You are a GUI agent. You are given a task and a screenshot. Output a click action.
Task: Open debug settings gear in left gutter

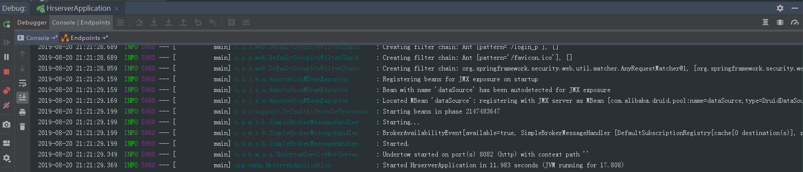pyautogui.click(x=6, y=158)
